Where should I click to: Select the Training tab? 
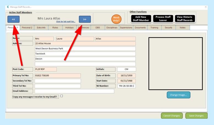154,28
